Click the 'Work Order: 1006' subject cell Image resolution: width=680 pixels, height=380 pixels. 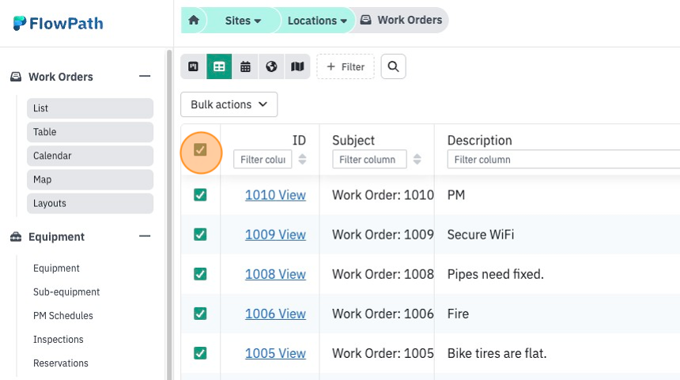coord(383,314)
